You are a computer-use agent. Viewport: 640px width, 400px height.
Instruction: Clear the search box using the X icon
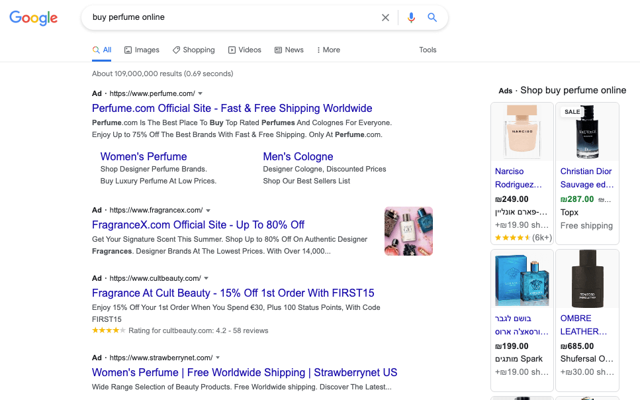(385, 17)
